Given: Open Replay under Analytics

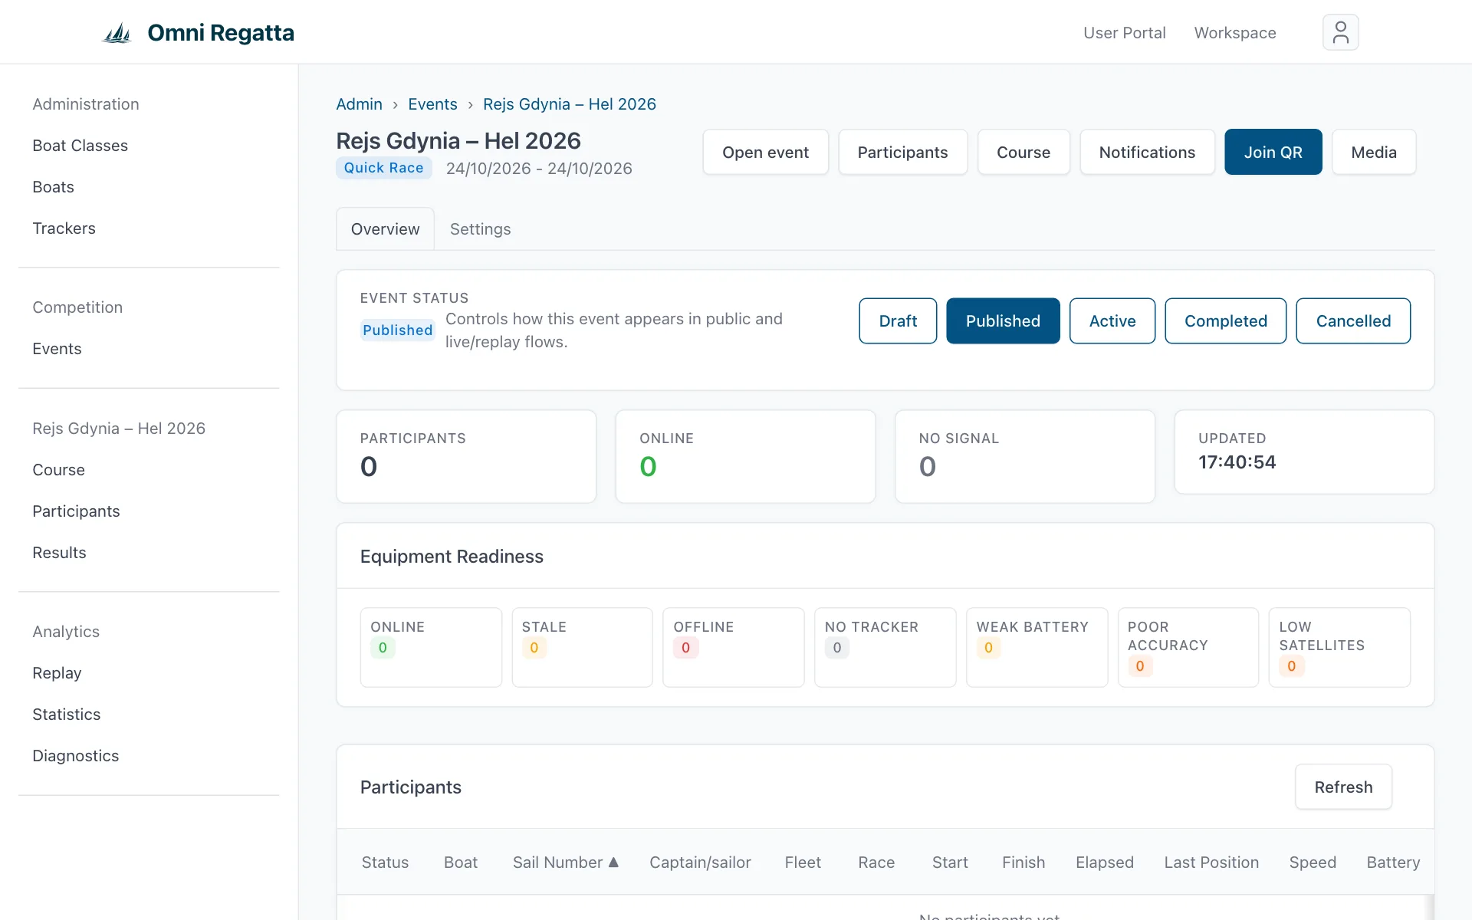Looking at the screenshot, I should [x=57, y=673].
